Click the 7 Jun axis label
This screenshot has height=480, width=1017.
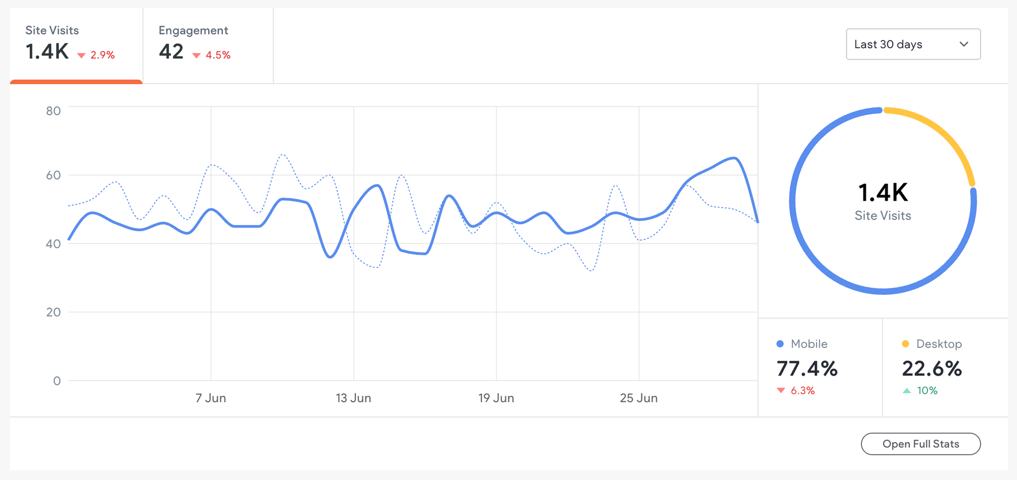[x=211, y=398]
